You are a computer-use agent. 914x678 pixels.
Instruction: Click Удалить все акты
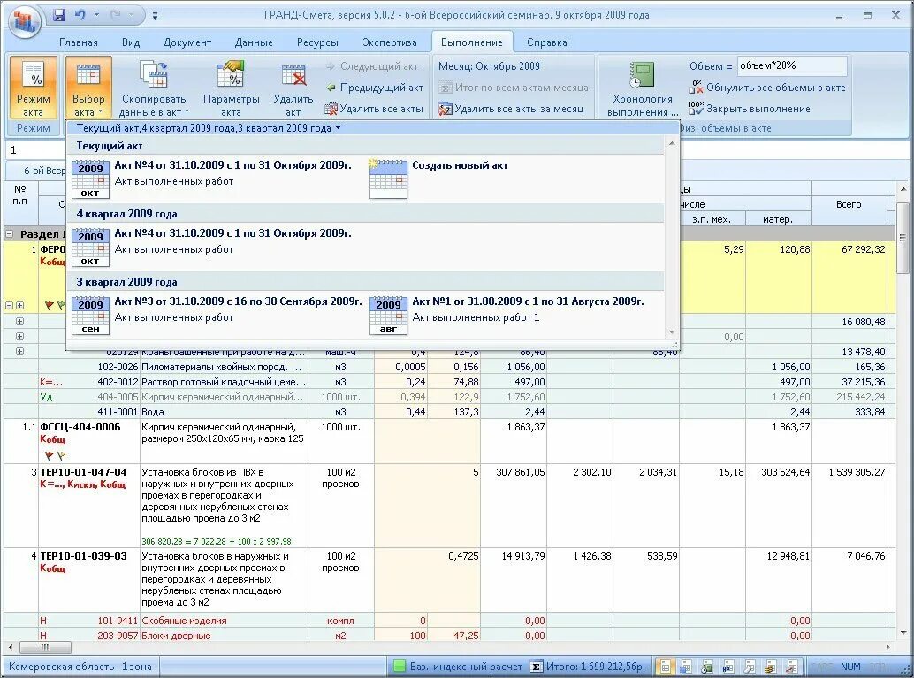point(374,109)
